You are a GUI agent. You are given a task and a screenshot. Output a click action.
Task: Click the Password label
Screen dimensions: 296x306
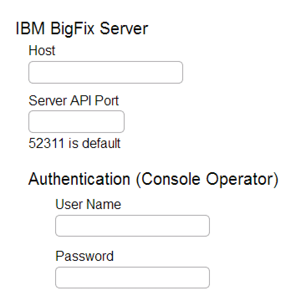point(84,256)
